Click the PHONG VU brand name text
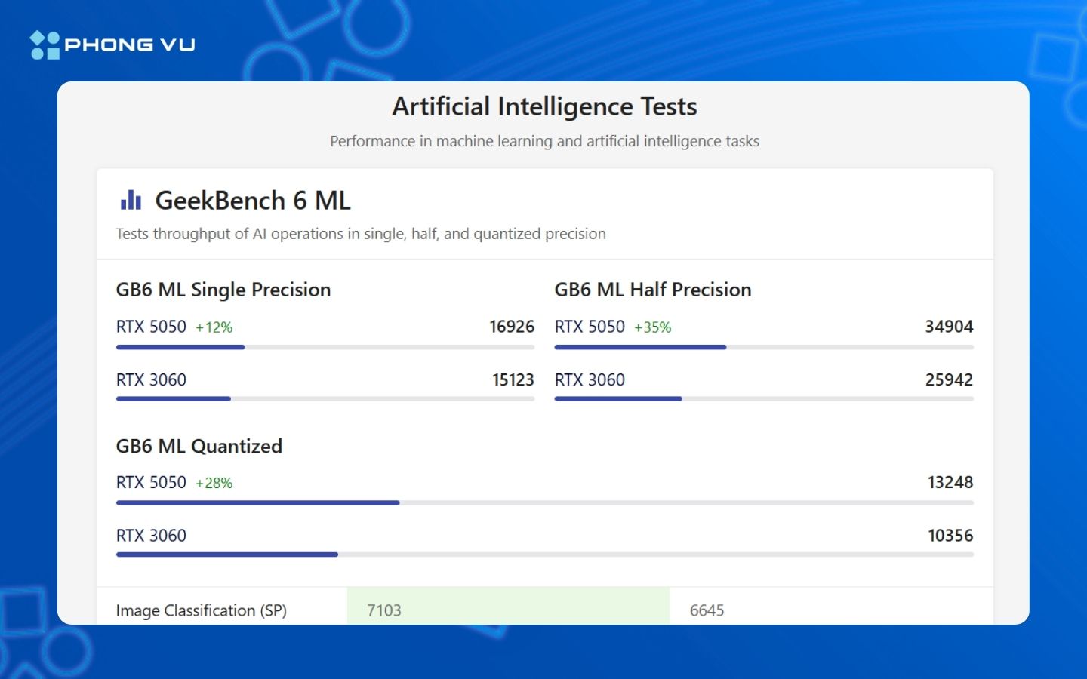The image size is (1087, 679). pos(130,45)
